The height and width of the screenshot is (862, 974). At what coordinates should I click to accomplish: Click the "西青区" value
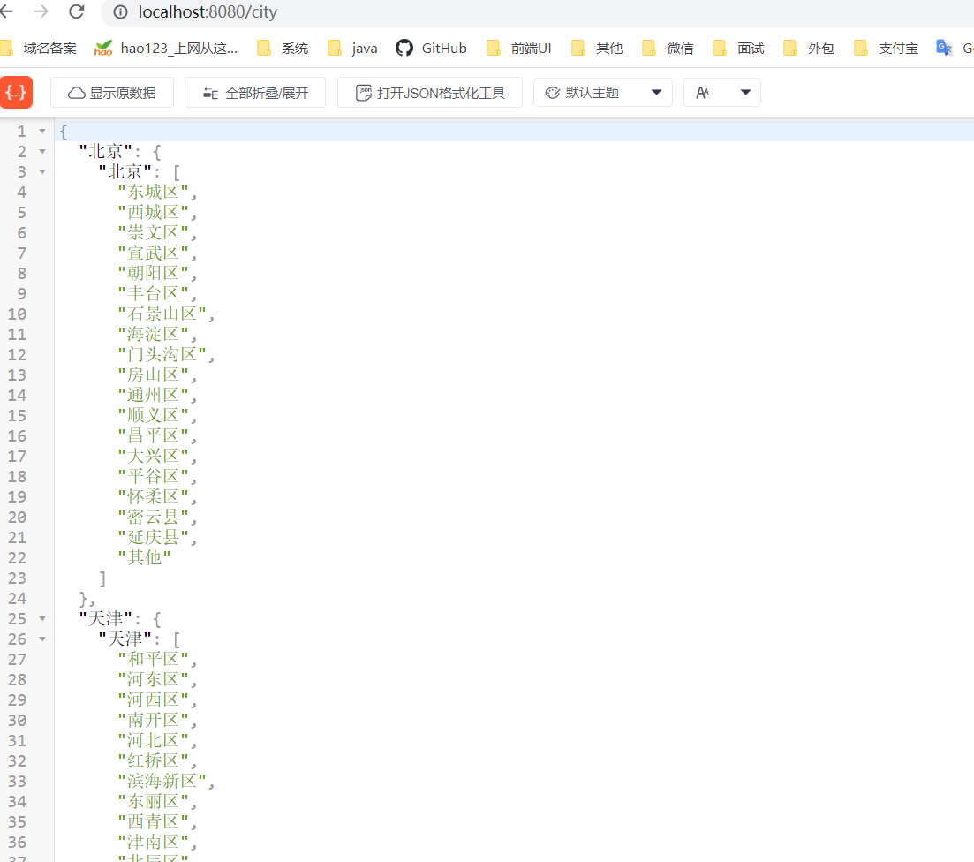pyautogui.click(x=154, y=821)
